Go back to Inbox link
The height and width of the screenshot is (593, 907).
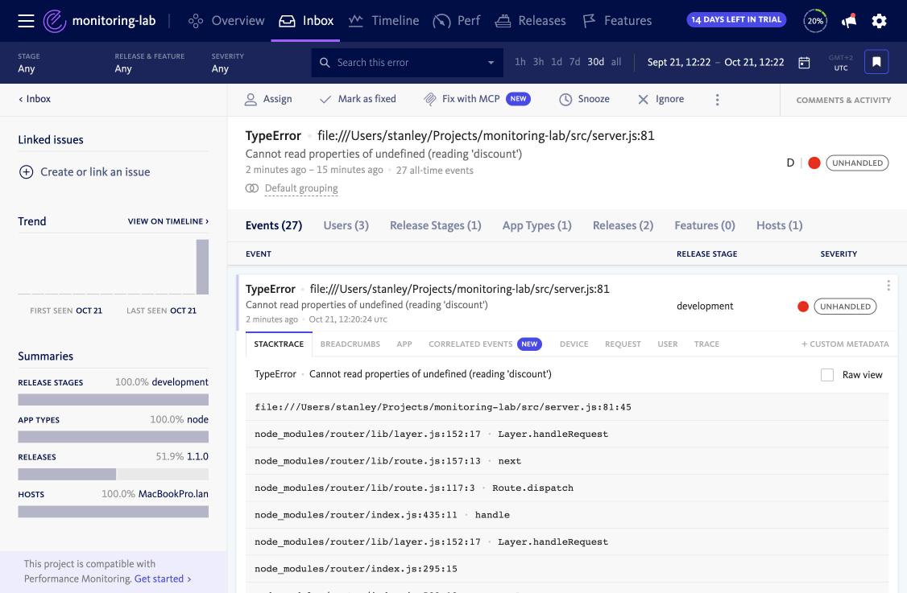pos(35,99)
